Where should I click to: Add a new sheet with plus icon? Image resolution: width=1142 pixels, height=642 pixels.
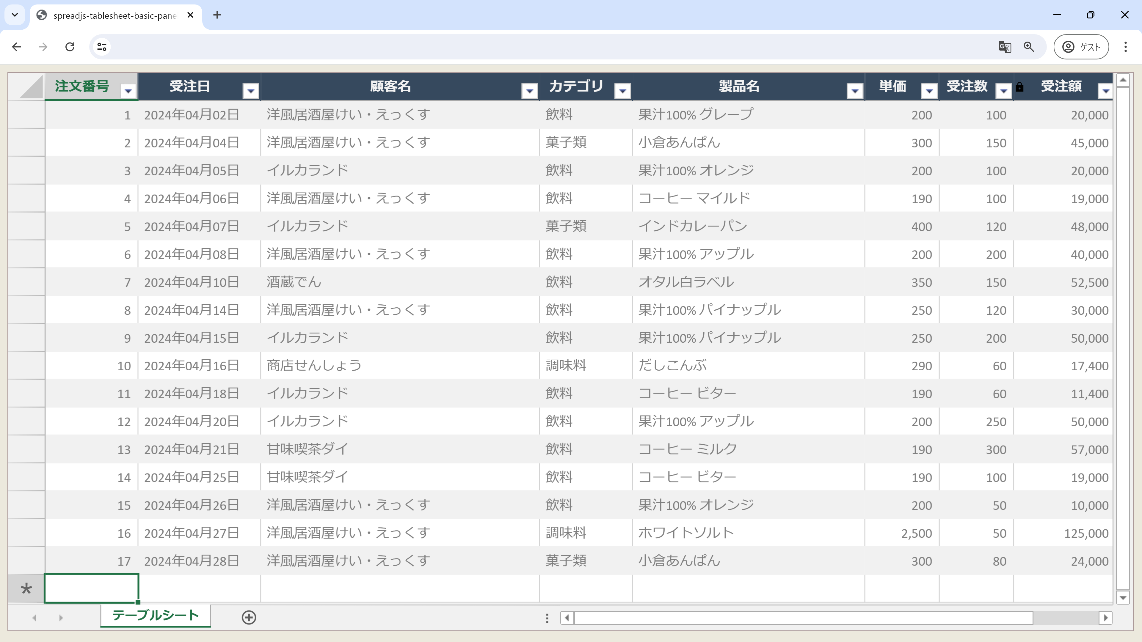tap(249, 617)
